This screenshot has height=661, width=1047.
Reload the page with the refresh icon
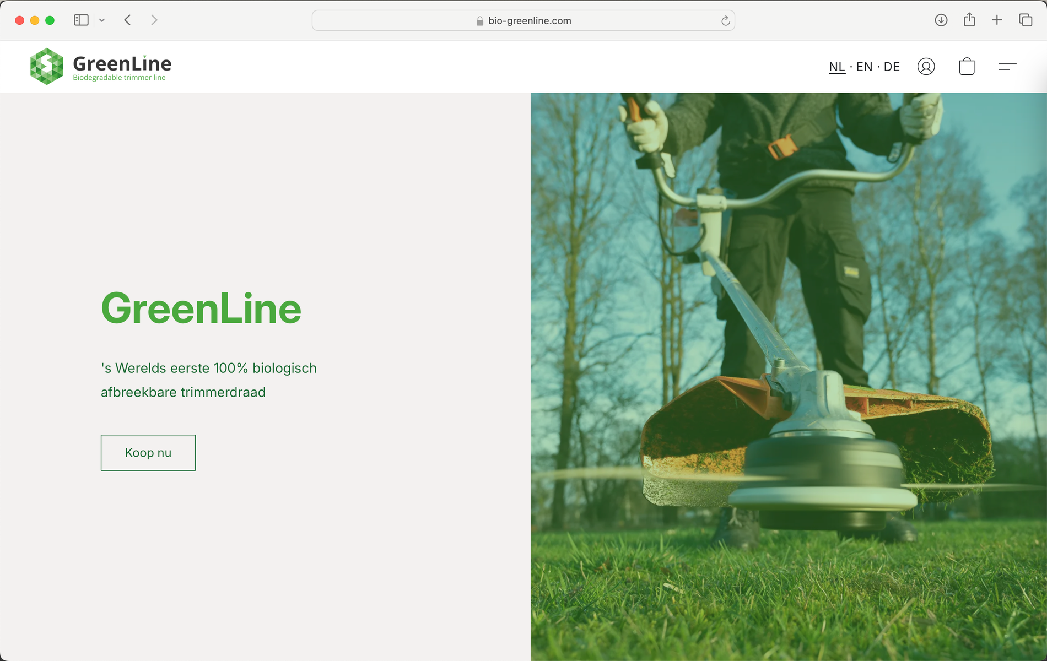725,20
